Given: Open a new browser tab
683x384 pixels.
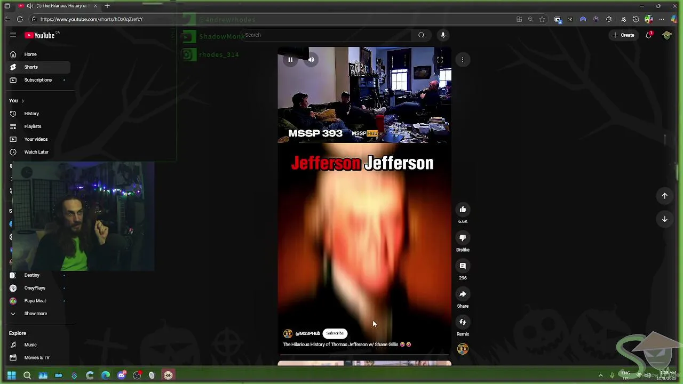Looking at the screenshot, I should (x=107, y=6).
